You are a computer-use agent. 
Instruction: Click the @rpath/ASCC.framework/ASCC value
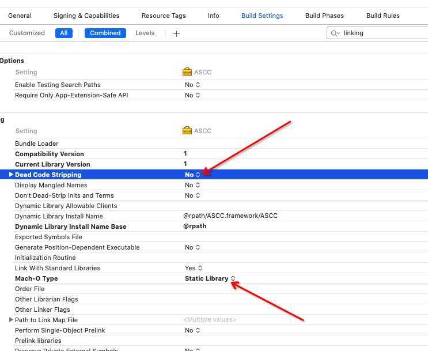point(230,216)
